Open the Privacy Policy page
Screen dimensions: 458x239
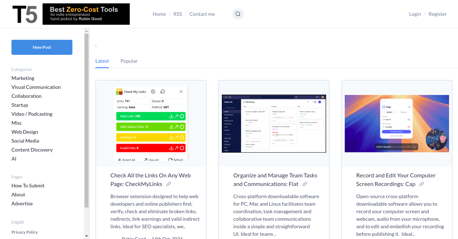(x=25, y=232)
